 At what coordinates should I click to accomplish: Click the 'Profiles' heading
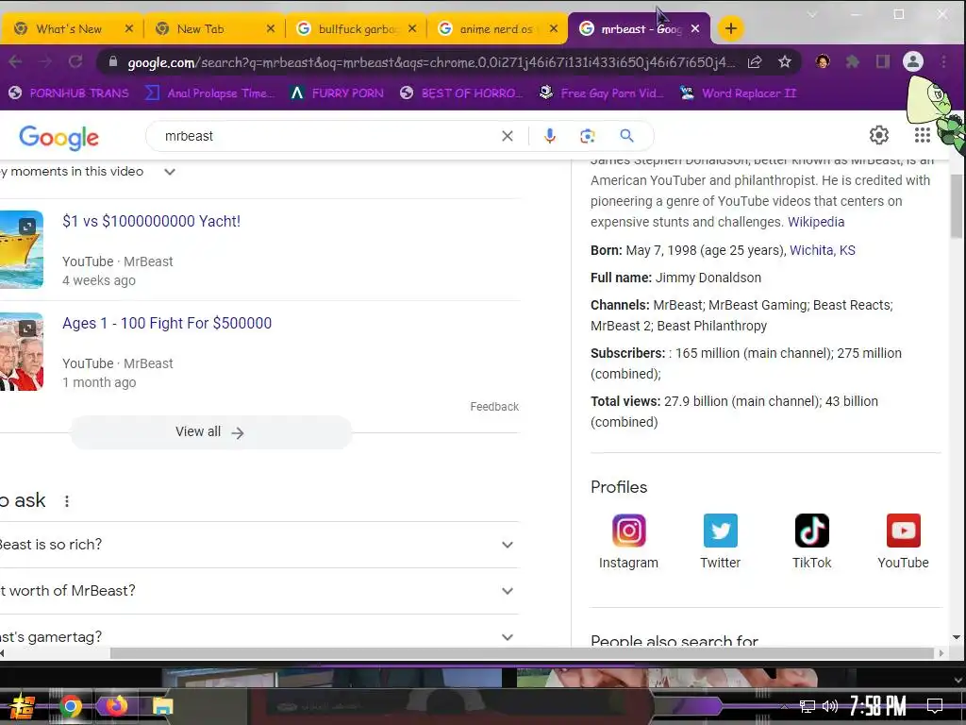coord(619,487)
